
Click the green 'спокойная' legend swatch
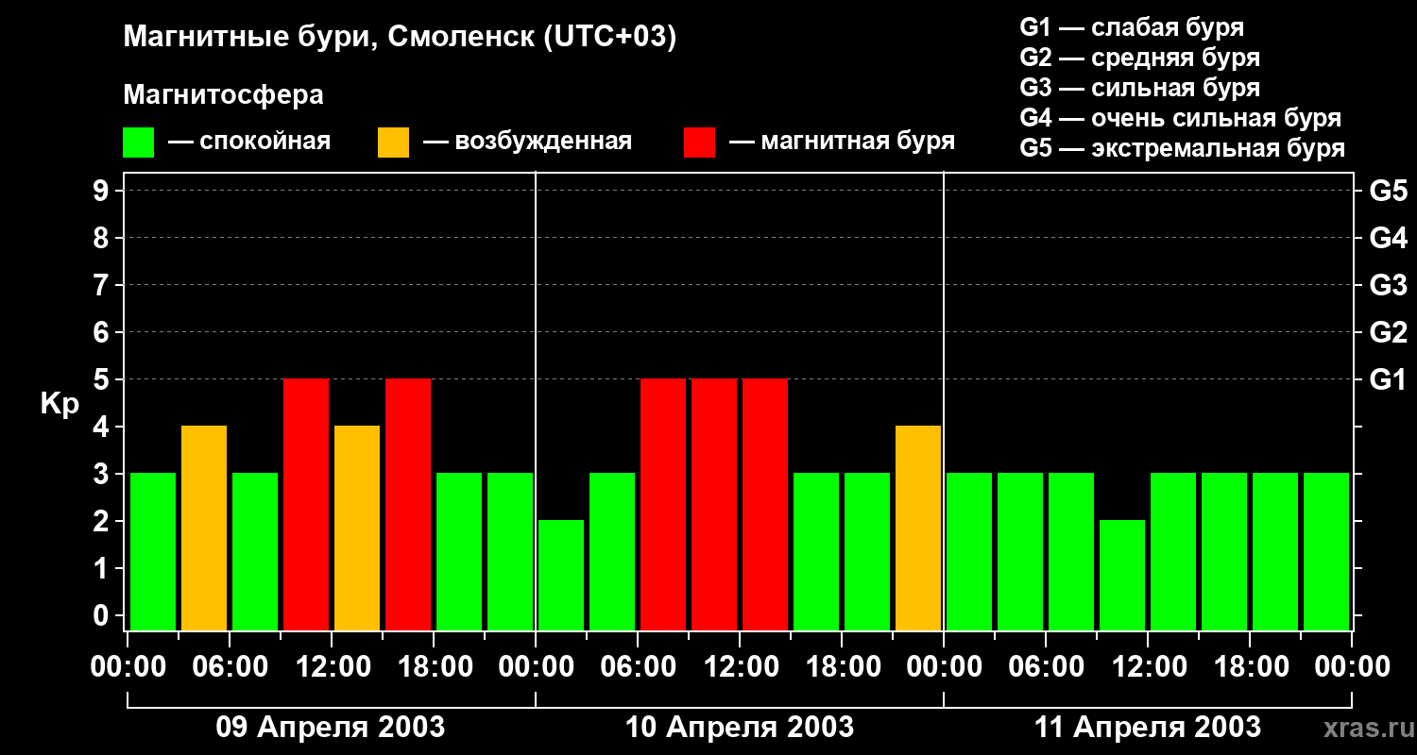point(138,143)
